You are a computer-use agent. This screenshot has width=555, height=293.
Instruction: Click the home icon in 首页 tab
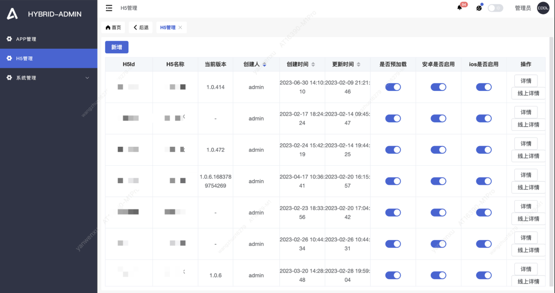pyautogui.click(x=108, y=28)
